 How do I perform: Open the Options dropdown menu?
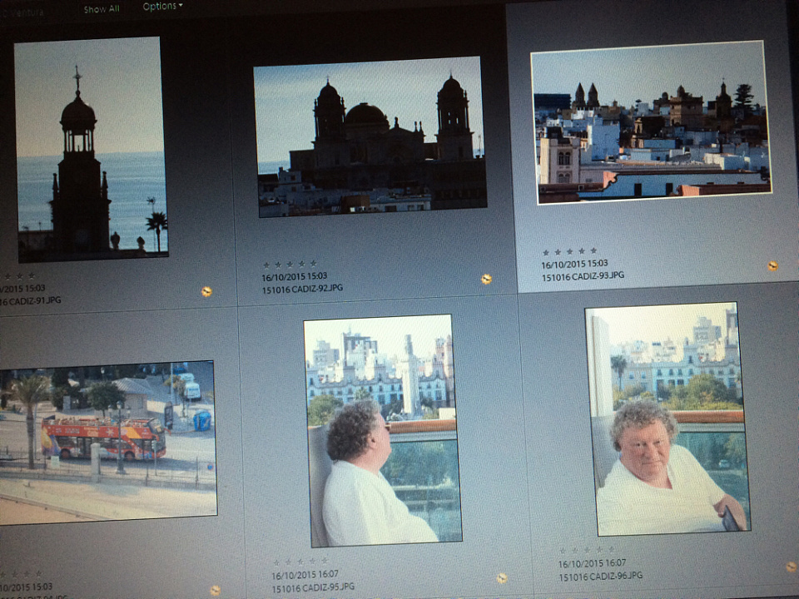pyautogui.click(x=162, y=6)
